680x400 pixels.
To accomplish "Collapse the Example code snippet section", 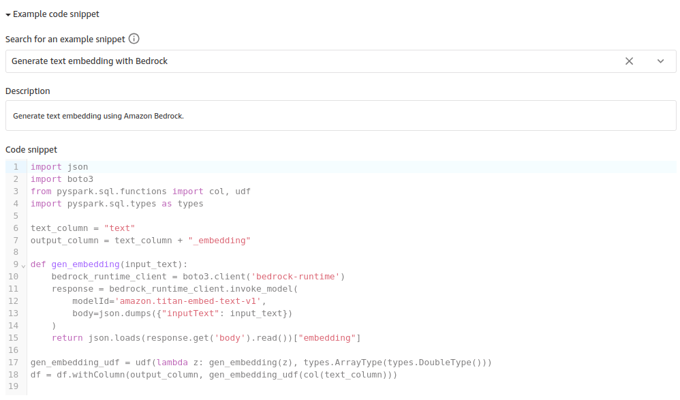I will point(8,14).
